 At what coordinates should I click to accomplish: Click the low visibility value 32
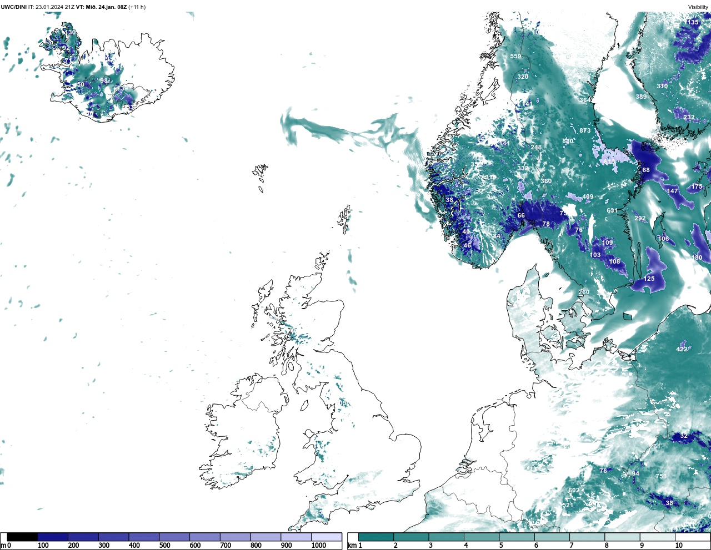(x=684, y=436)
